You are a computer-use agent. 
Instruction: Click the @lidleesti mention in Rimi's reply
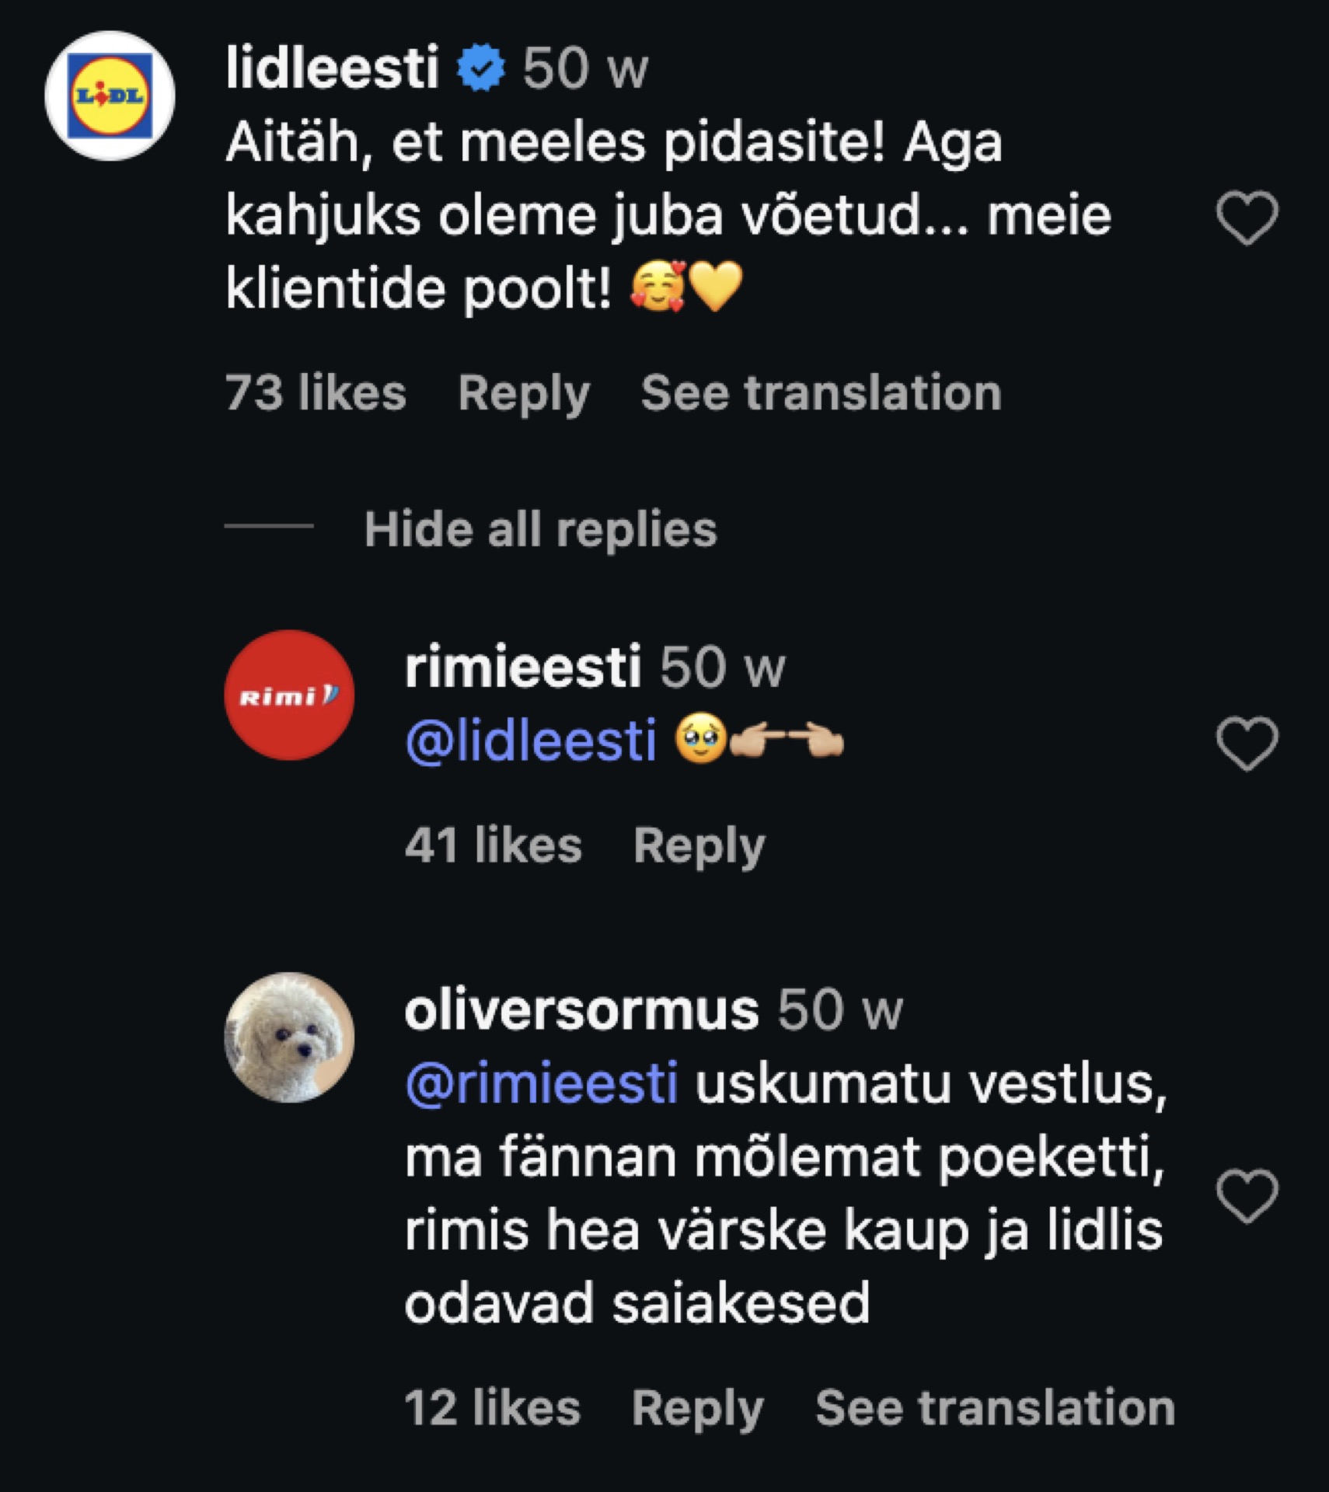[x=531, y=741]
